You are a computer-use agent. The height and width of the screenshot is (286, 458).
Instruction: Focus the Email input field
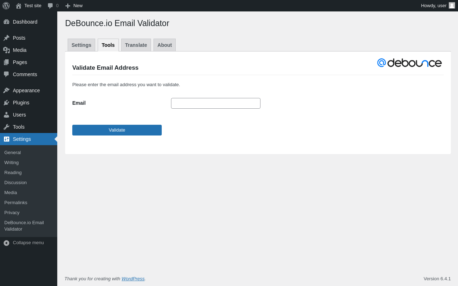coord(216,103)
